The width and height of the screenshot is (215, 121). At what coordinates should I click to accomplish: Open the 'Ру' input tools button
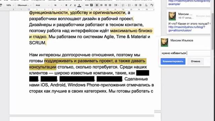(152, 5)
